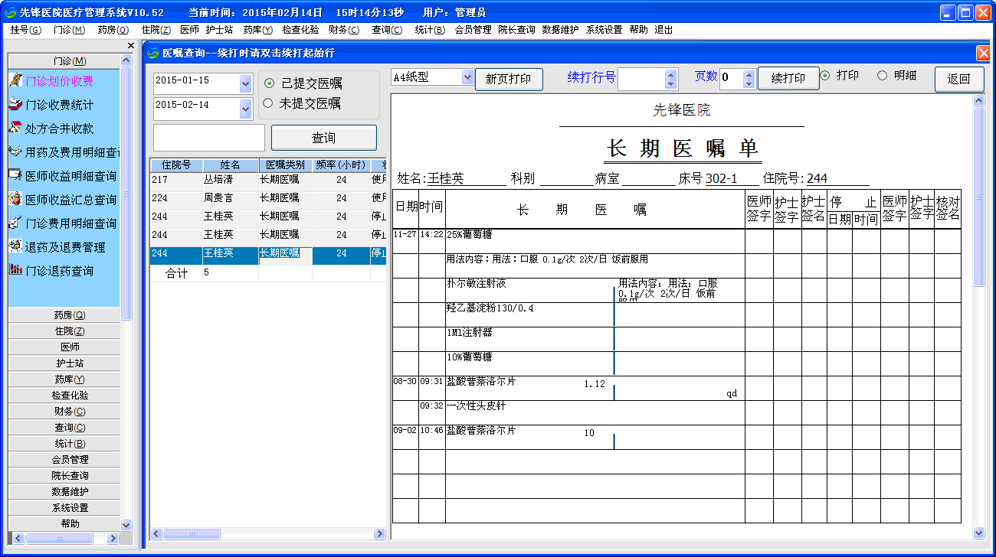
Task: Select the 门诊退药查询 chart icon
Action: [15, 270]
